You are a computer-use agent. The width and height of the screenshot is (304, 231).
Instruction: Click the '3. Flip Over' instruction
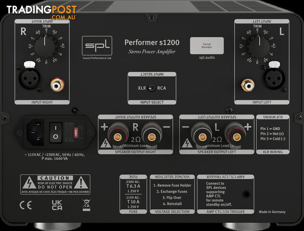coord(172,198)
